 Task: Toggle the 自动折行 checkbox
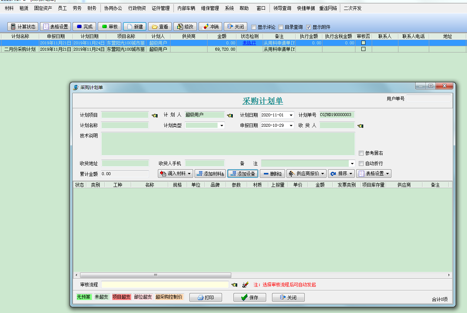coord(361,163)
